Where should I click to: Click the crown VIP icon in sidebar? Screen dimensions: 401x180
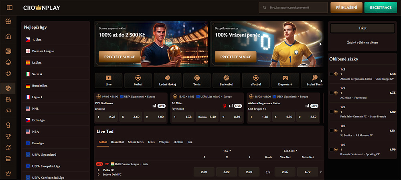8,173
